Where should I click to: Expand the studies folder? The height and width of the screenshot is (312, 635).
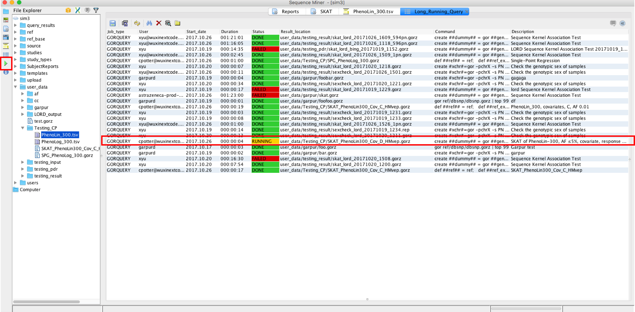point(15,53)
